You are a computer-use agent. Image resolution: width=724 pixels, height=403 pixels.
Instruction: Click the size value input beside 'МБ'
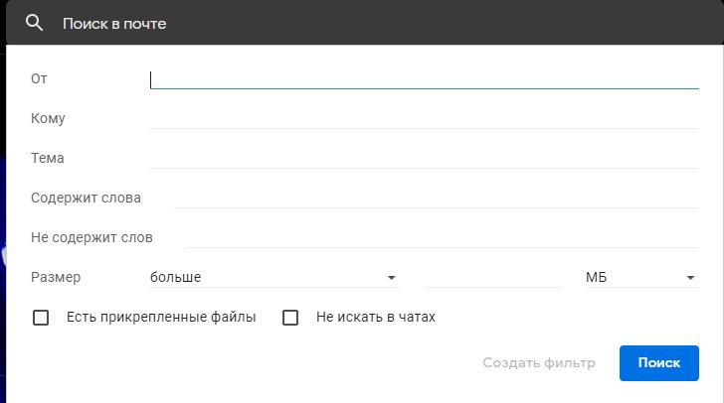492,277
